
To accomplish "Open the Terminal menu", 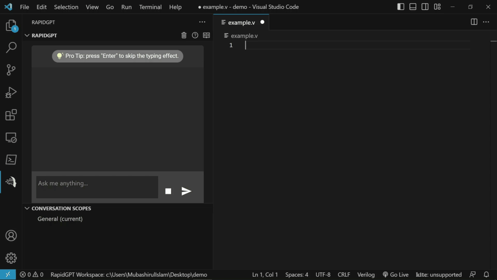I will (x=150, y=7).
